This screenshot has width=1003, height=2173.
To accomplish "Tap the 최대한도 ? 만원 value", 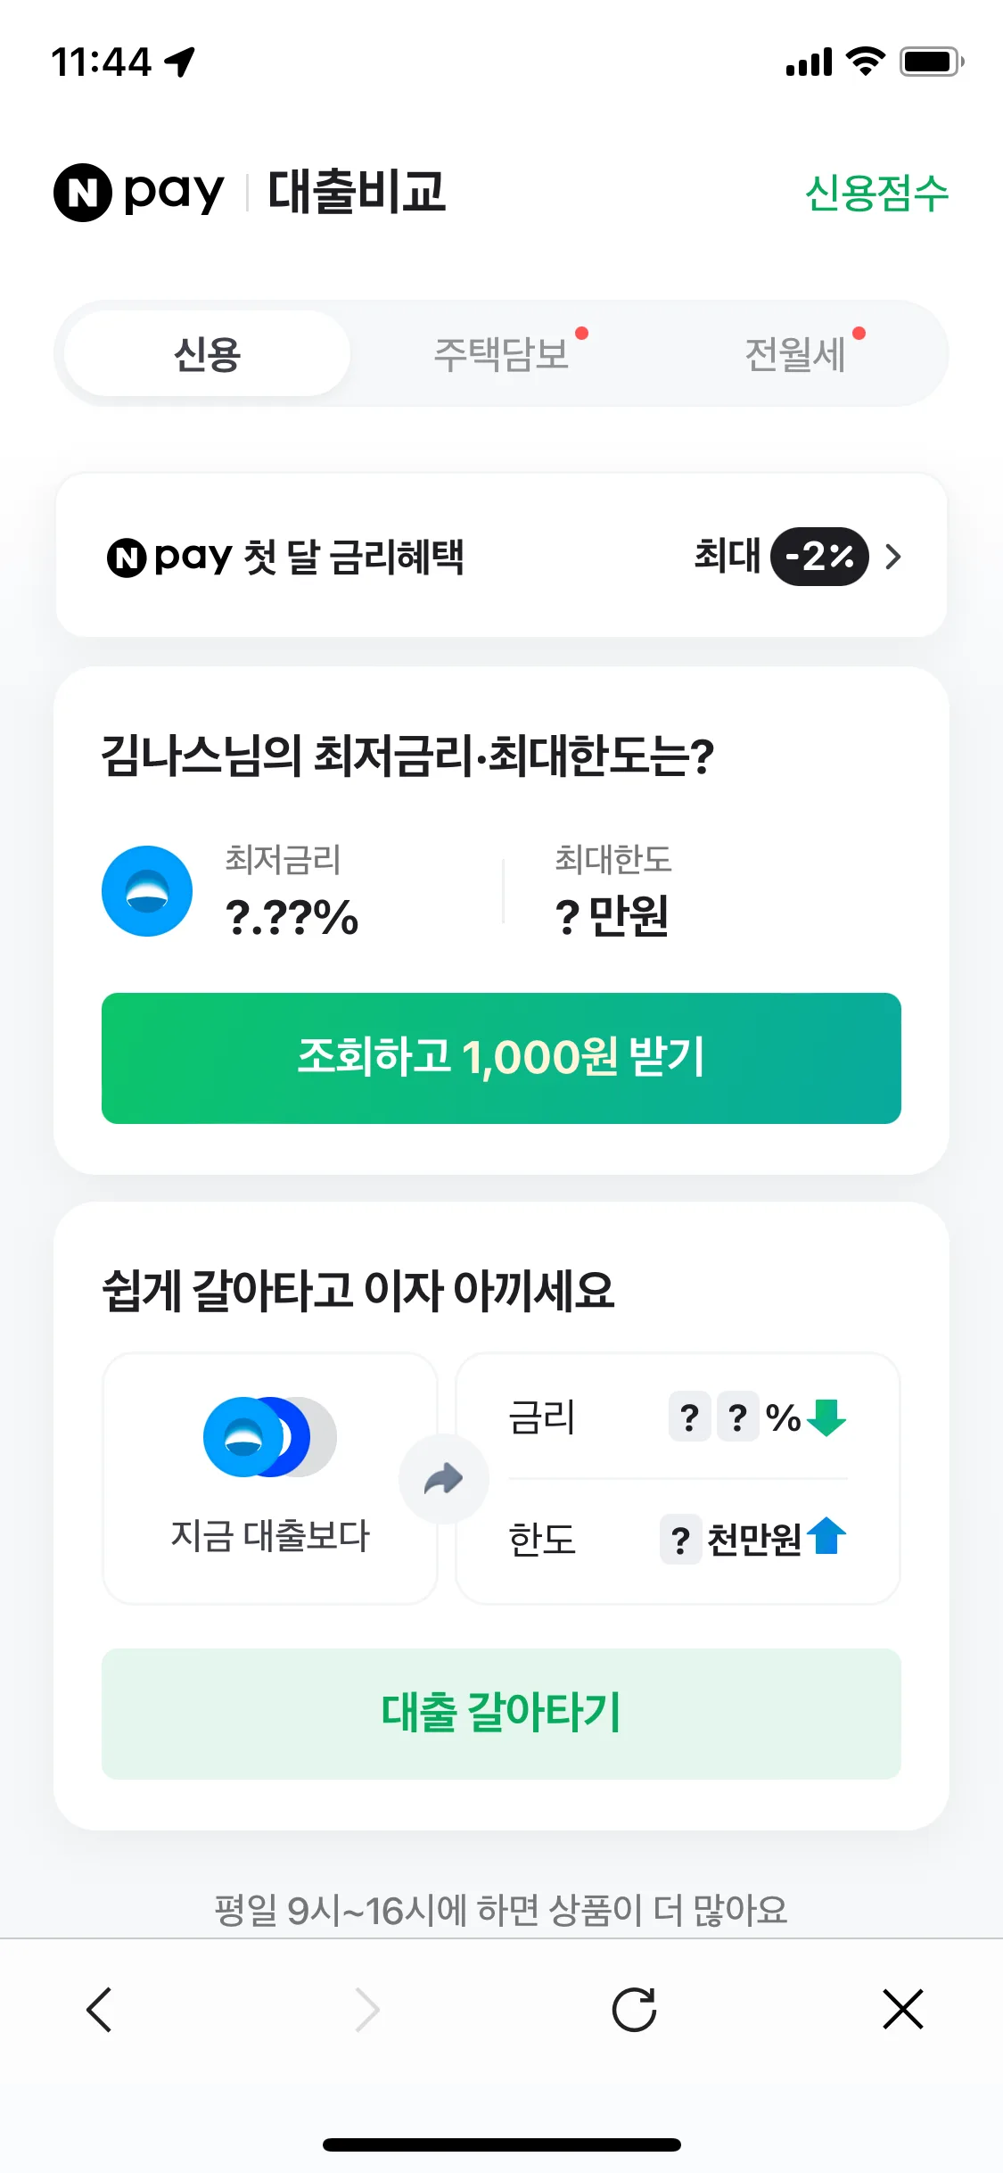I will (612, 915).
